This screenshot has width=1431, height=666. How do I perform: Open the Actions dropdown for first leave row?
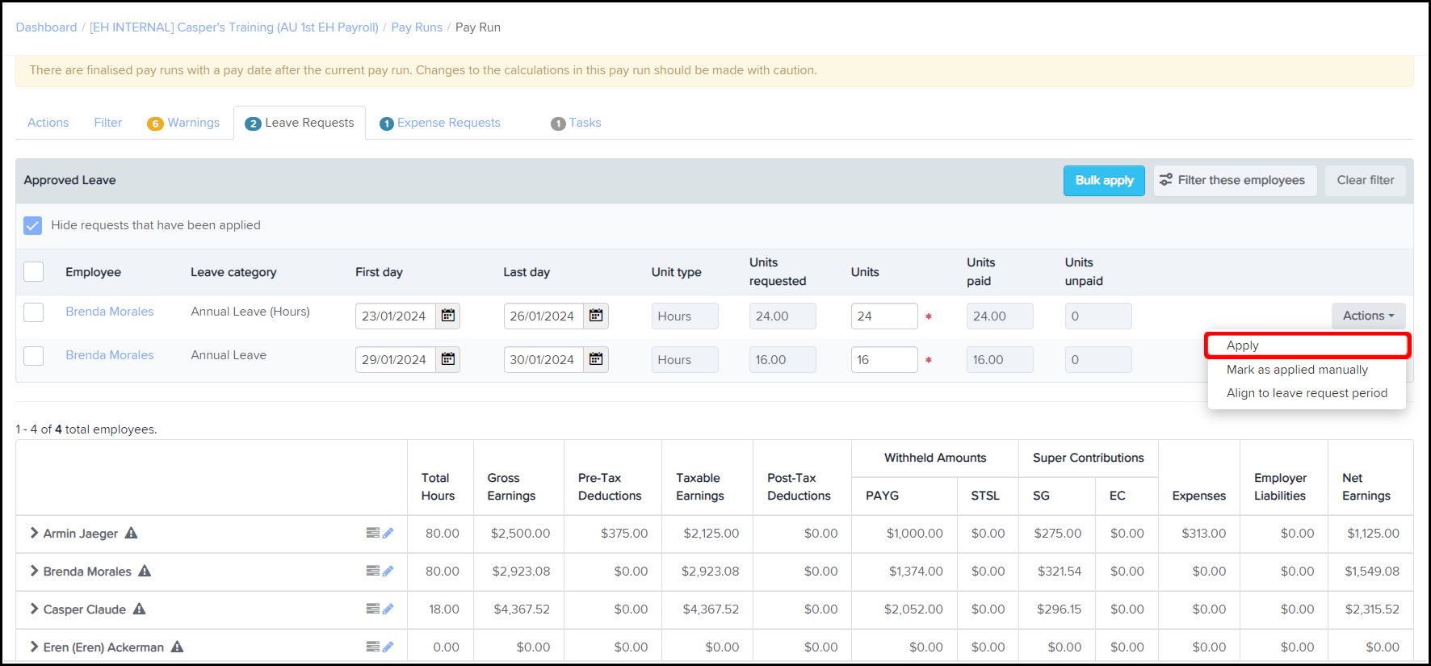pos(1368,316)
